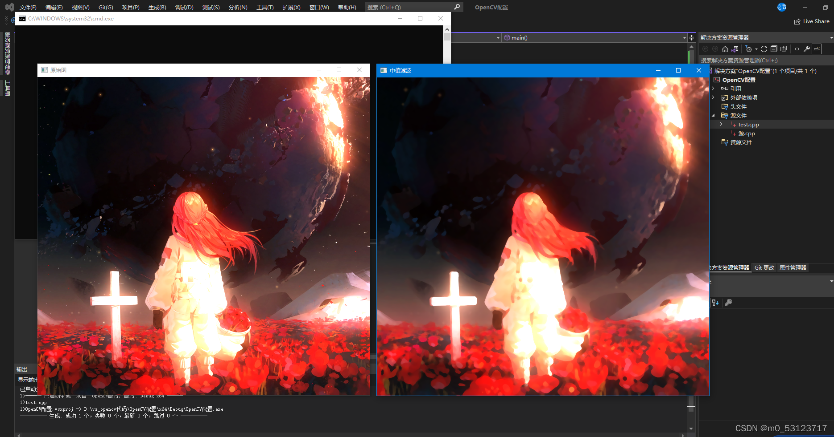
Task: Select the OpenCV配置 project icon in tree
Action: [717, 80]
